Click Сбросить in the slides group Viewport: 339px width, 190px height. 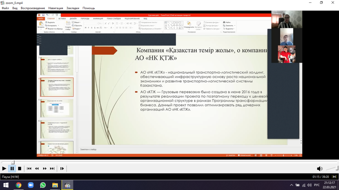pyautogui.click(x=77, y=26)
